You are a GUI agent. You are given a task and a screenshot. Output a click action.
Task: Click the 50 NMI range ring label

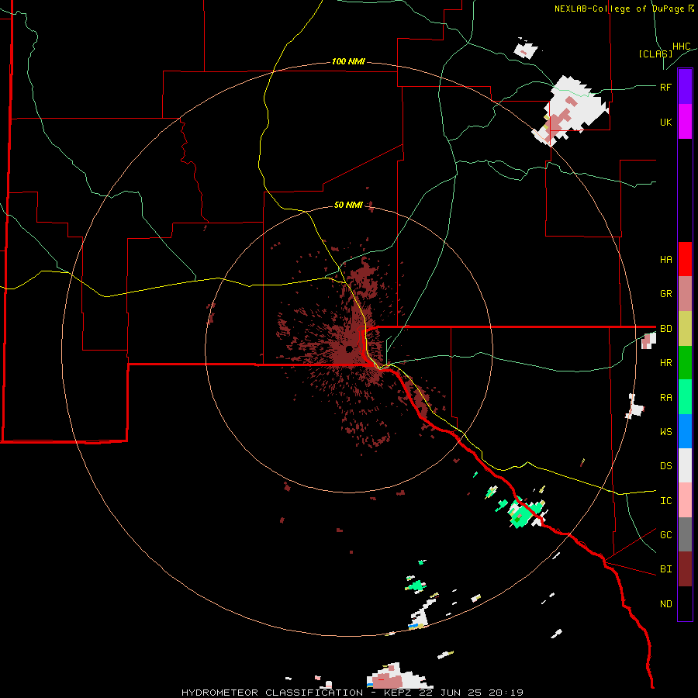click(348, 205)
